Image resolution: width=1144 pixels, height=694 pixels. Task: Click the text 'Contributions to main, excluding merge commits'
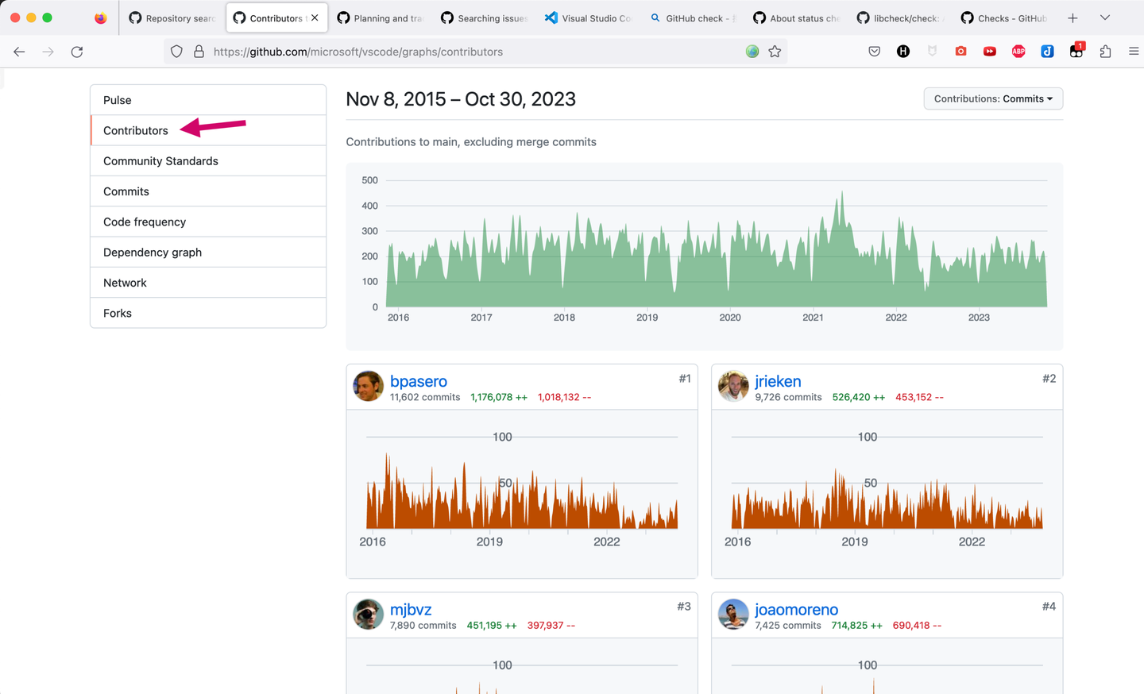tap(471, 142)
